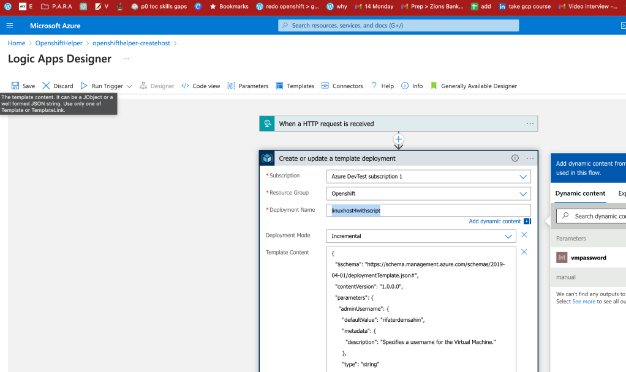Viewport: 626px width, 372px height.
Task: Click the blue Add dynamic content plus icon
Action: pyautogui.click(x=527, y=221)
